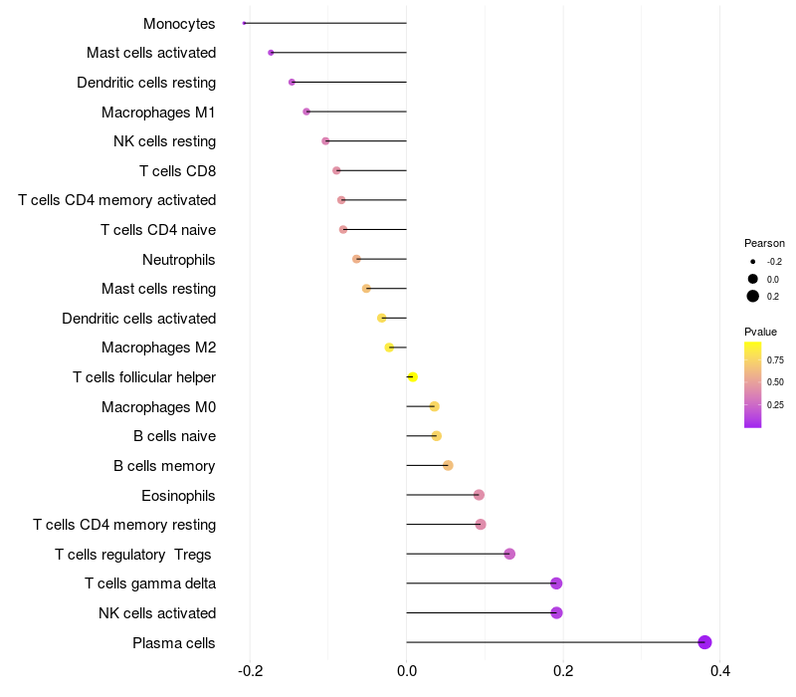Click the Plasma cells data point

704,642
